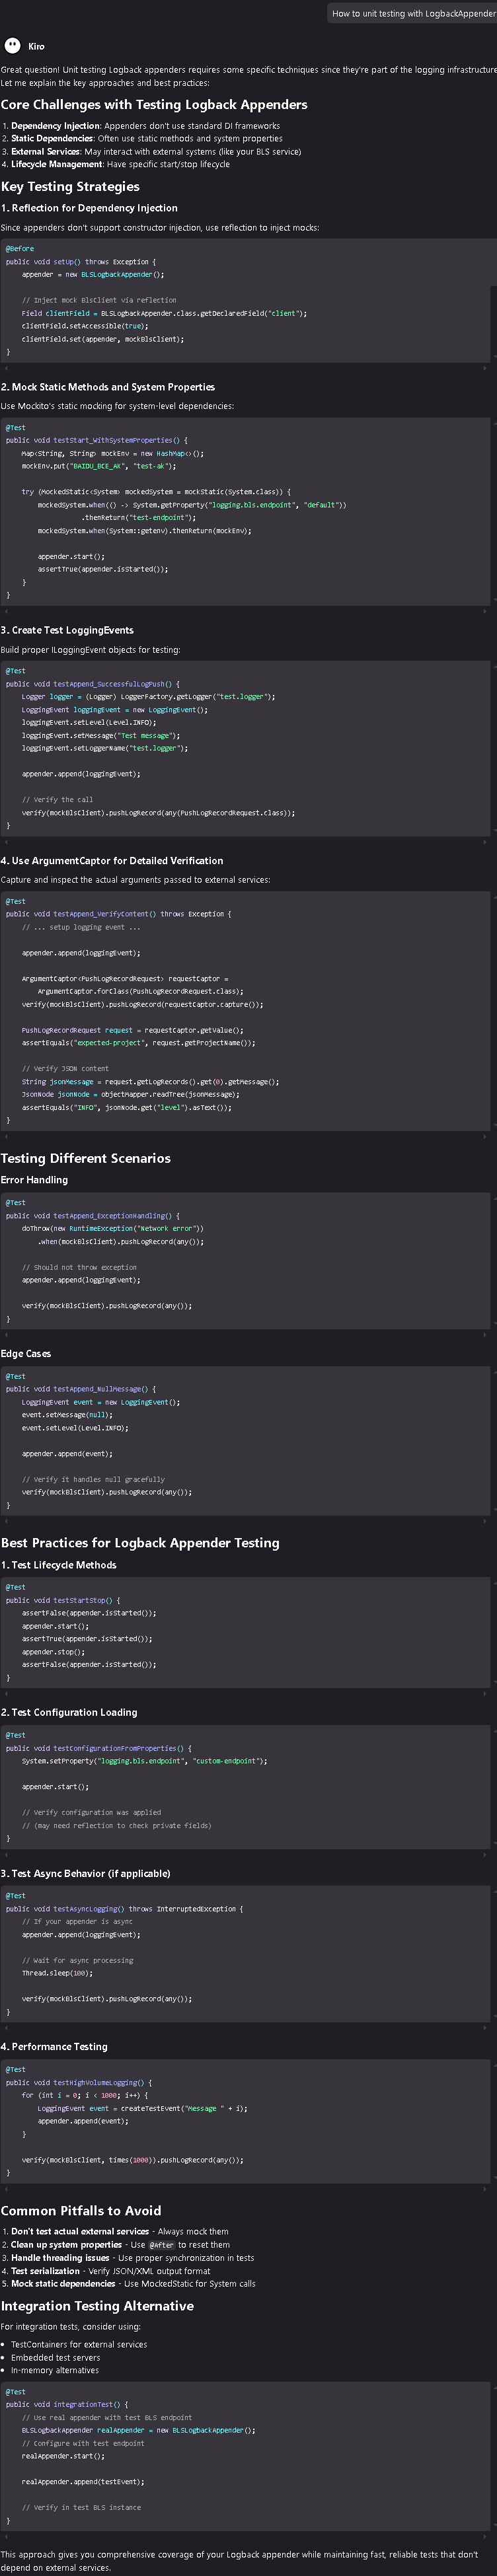Image resolution: width=497 pixels, height=2576 pixels.
Task: Click the "Common Pitfalls to Avoid" heading
Action: (81, 2210)
